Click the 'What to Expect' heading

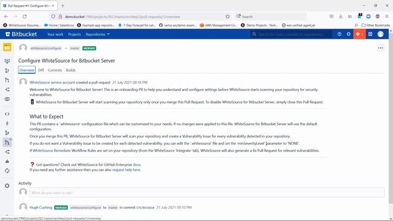pos(47,117)
